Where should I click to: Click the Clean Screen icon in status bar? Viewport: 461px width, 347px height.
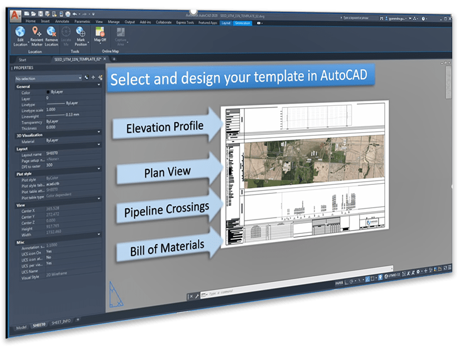(445, 268)
